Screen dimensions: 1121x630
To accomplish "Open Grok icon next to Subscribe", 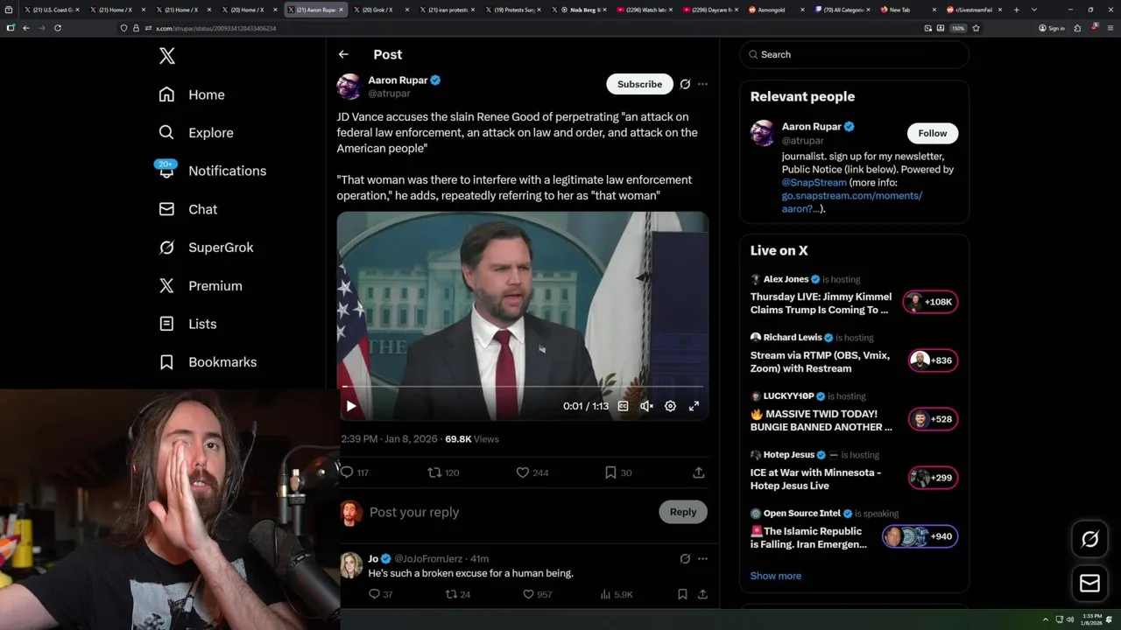I will (x=685, y=84).
